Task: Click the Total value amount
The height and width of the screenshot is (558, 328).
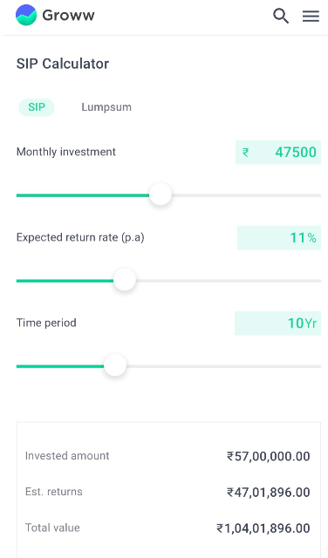Action: pyautogui.click(x=263, y=528)
